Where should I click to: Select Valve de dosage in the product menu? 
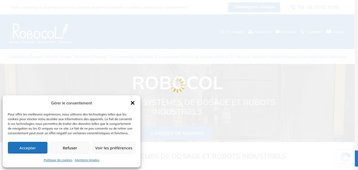coord(58,57)
